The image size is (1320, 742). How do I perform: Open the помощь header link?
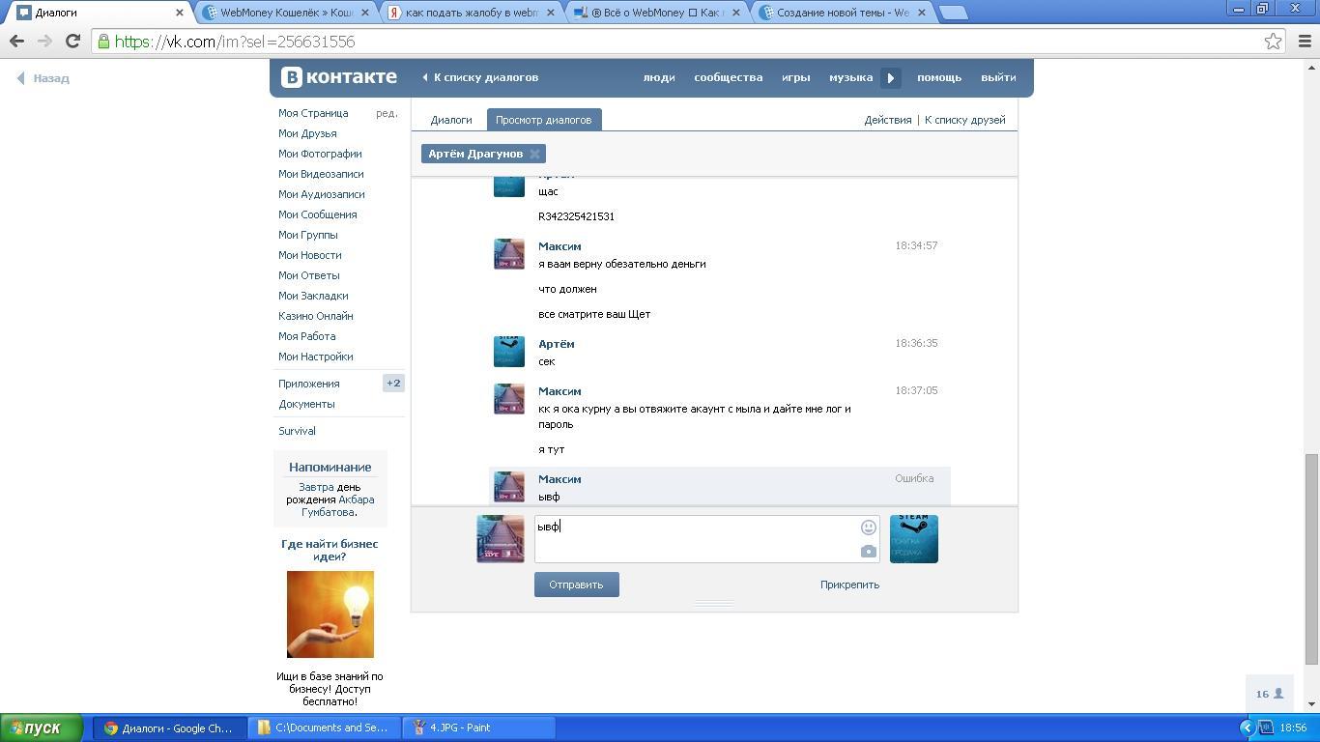click(939, 77)
